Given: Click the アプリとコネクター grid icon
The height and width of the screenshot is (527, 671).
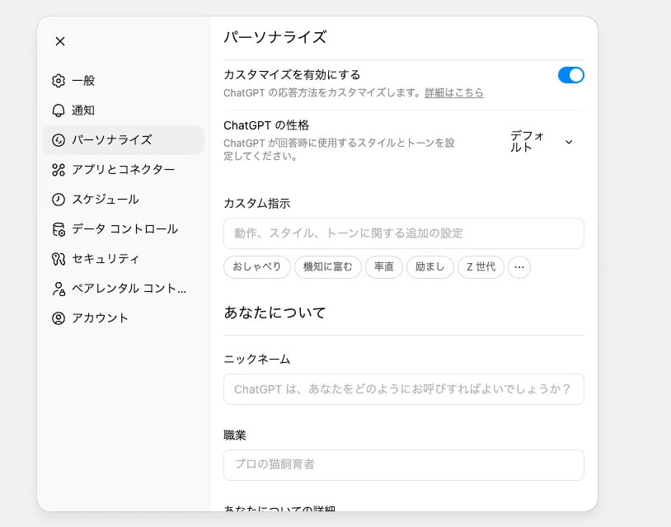Looking at the screenshot, I should (59, 170).
